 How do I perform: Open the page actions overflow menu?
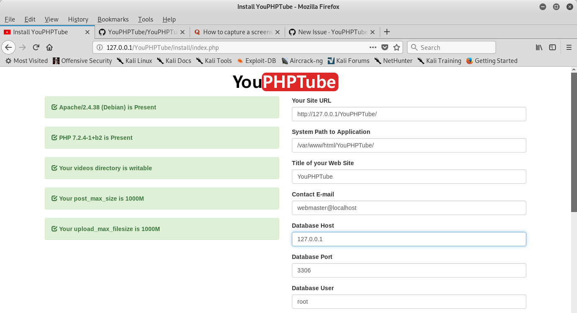[373, 47]
